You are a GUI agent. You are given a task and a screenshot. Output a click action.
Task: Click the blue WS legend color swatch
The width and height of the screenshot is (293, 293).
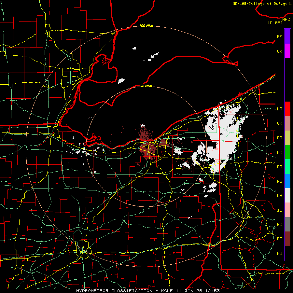coord(287,181)
